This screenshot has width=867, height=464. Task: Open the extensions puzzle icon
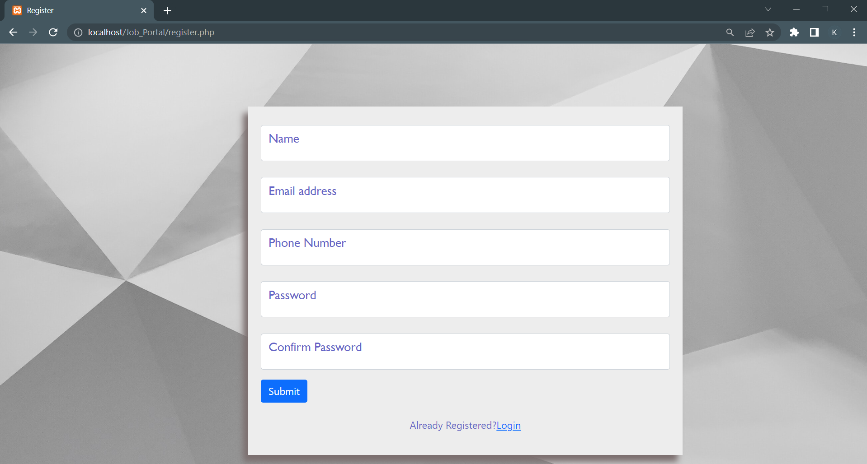[x=794, y=32]
